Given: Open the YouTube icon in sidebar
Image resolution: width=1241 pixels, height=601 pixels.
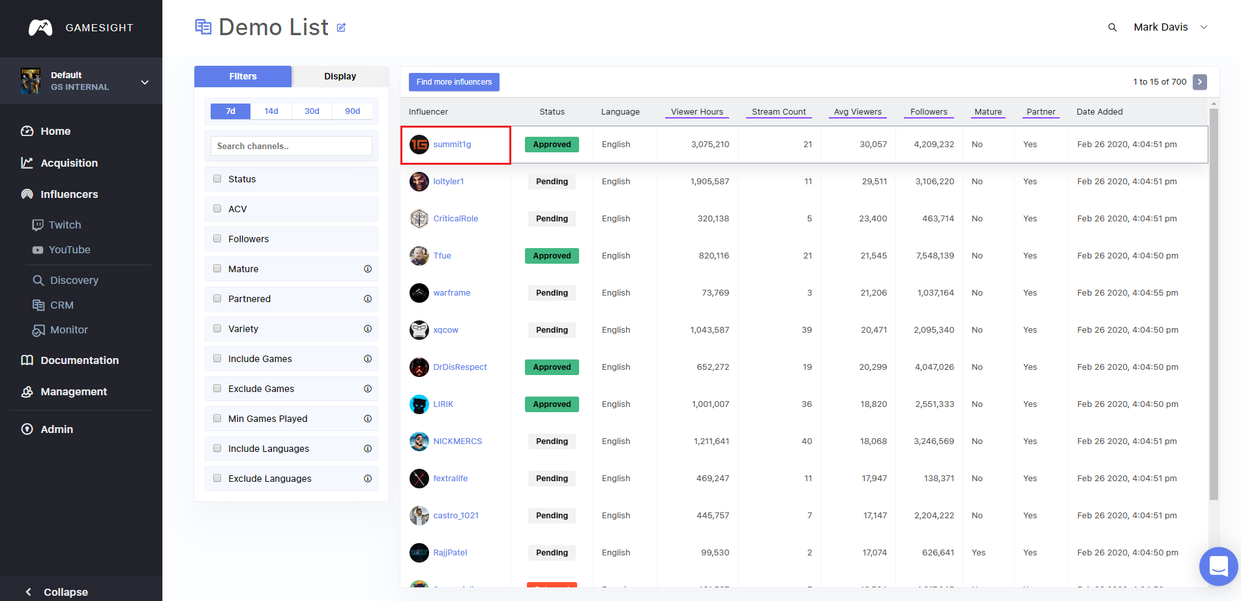Looking at the screenshot, I should [38, 250].
